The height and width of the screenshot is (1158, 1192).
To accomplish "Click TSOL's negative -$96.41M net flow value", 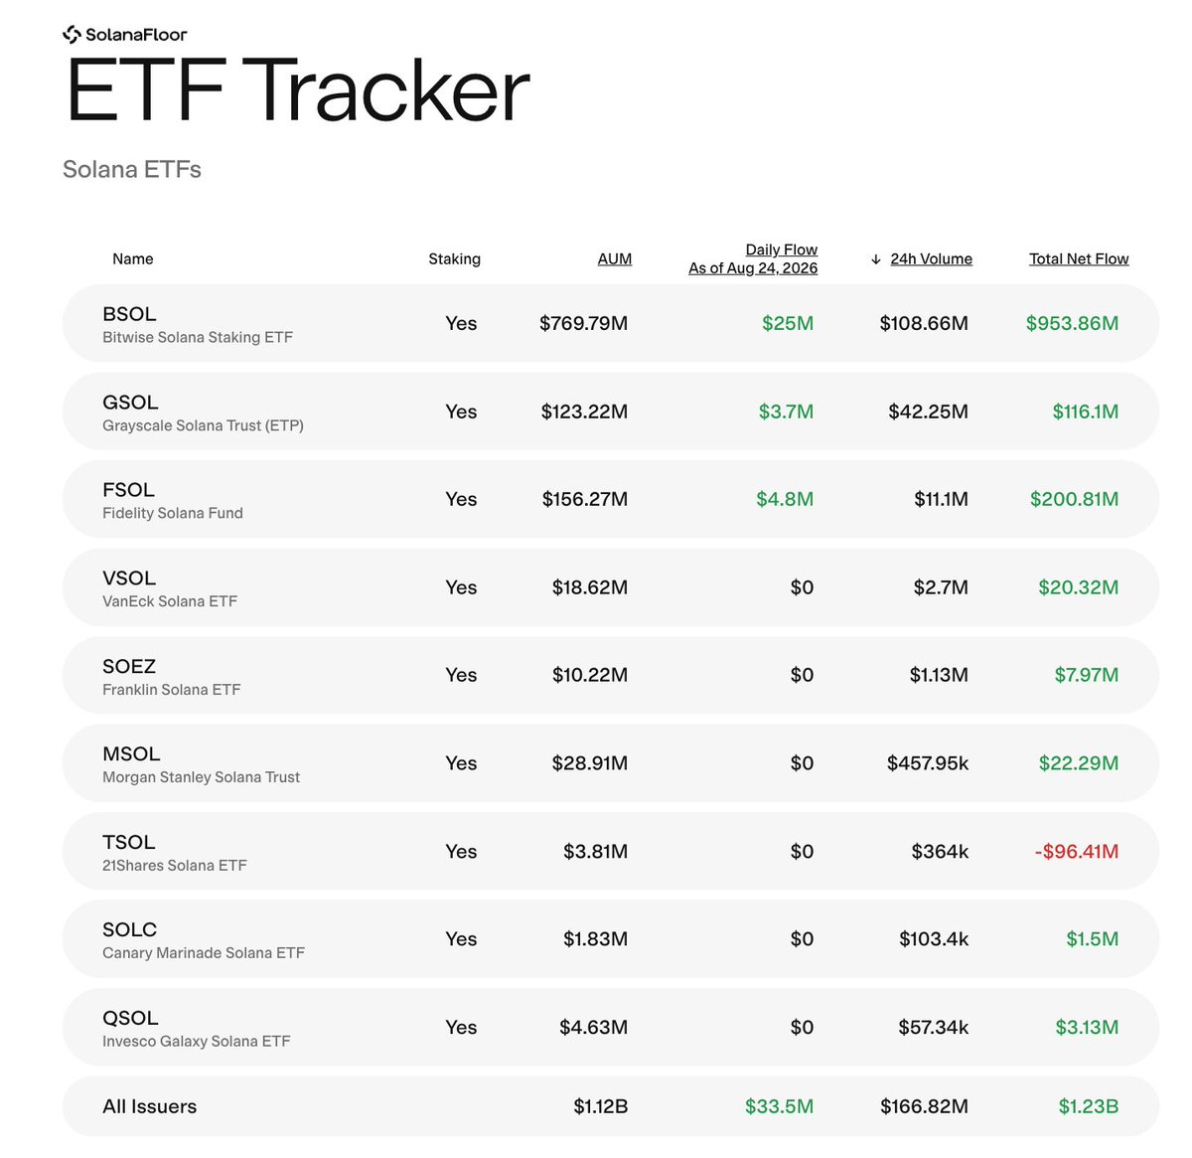I will [x=1076, y=851].
